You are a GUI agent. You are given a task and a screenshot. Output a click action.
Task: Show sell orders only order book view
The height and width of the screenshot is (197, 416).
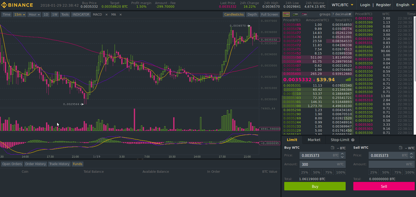304,14
